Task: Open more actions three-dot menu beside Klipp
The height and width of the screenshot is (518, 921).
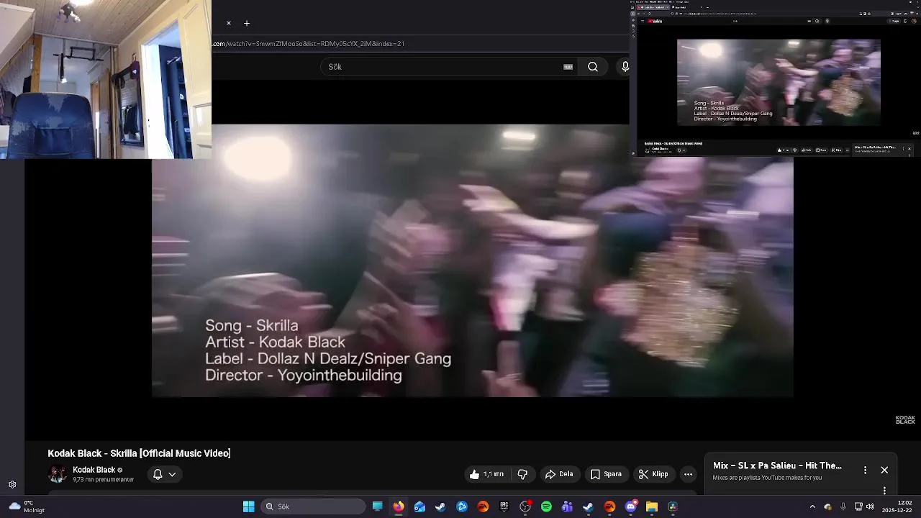Action: click(688, 474)
